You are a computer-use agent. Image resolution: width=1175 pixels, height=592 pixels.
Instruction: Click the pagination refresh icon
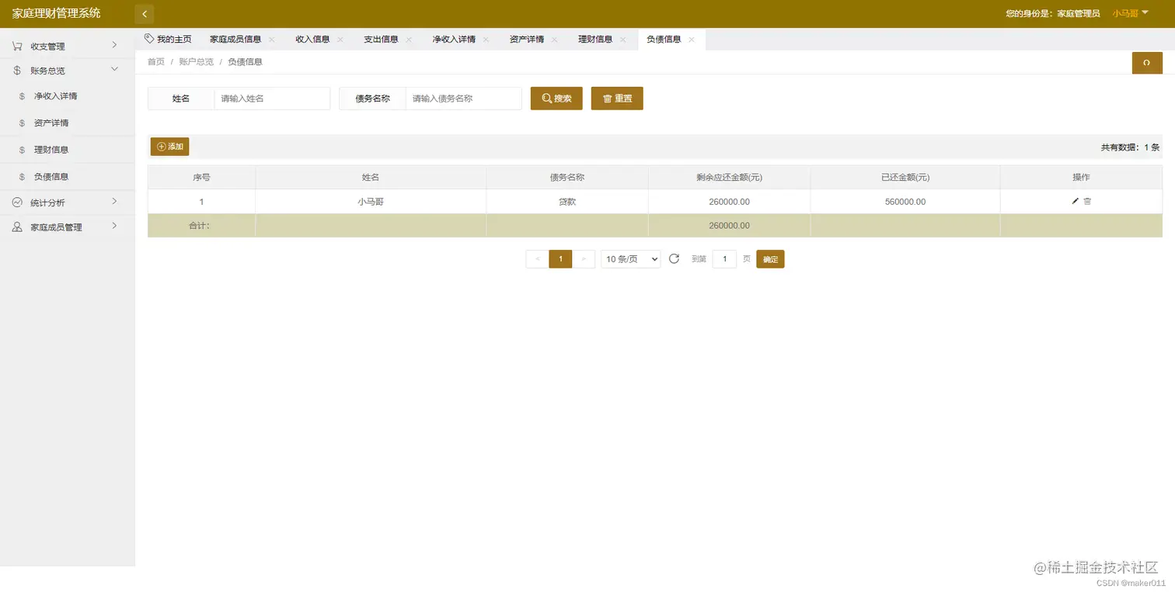point(674,258)
